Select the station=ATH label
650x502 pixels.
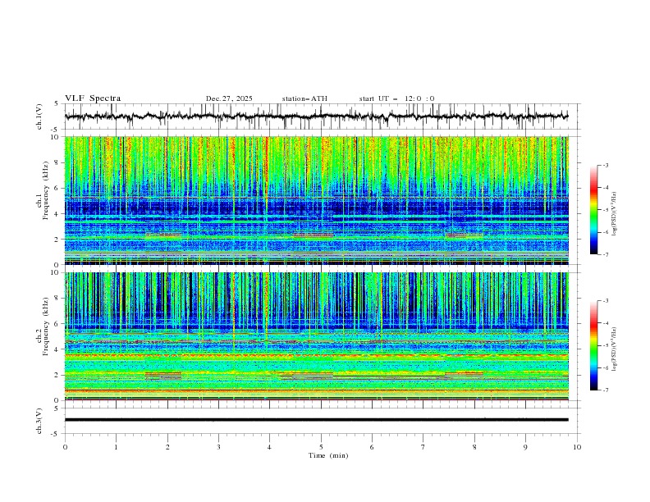pos(304,98)
